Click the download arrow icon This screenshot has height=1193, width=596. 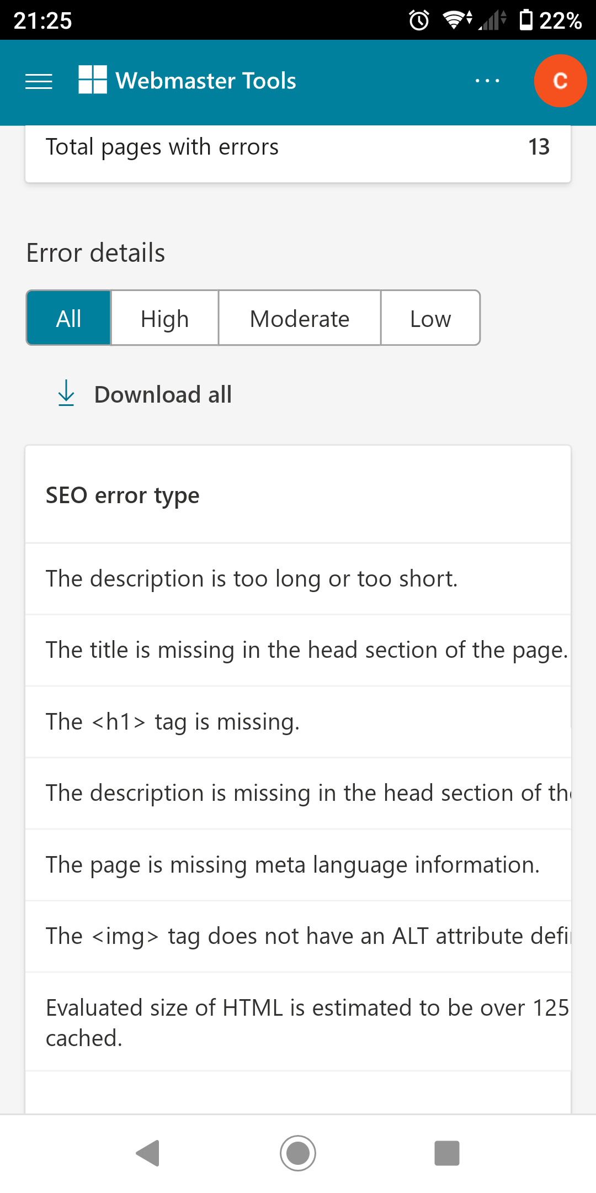(66, 393)
